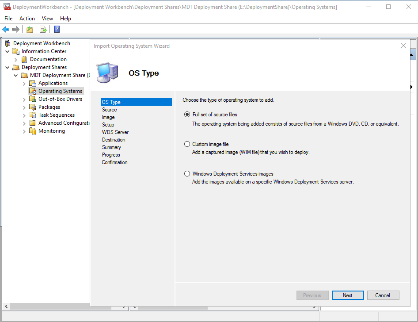Minimize the DeploymentWorkbench window

(369, 7)
